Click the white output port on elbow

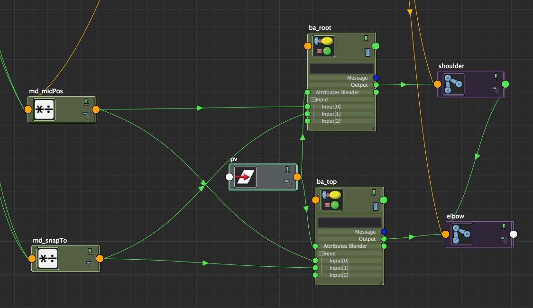point(514,234)
